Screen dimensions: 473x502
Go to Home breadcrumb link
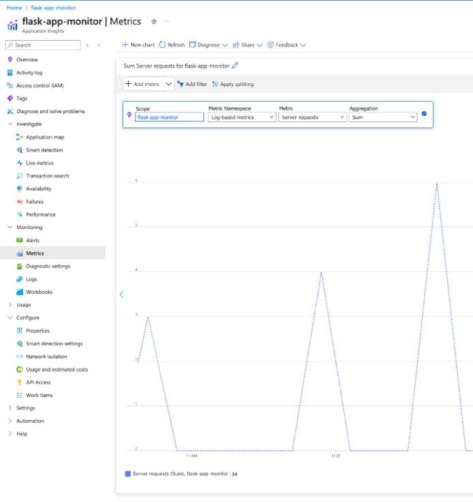(14, 8)
